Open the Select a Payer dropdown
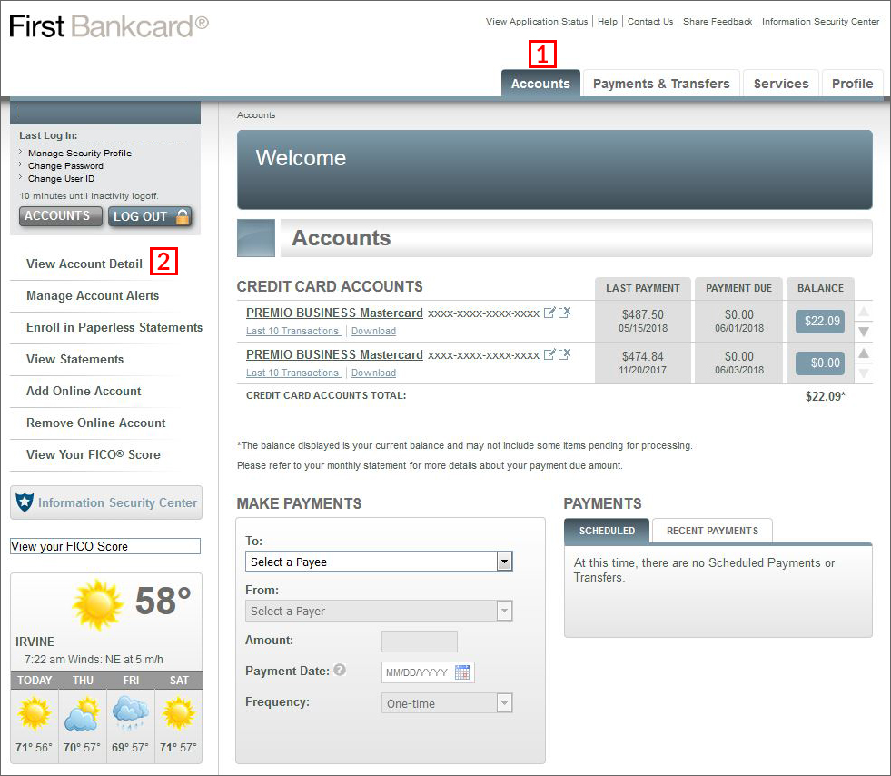 coord(379,612)
